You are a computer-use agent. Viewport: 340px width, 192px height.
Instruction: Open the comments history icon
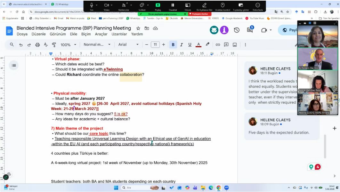tap(250, 30)
